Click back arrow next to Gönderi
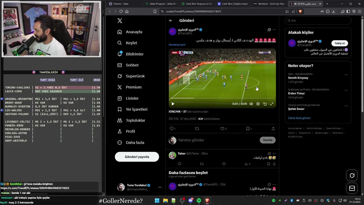 (171, 20)
